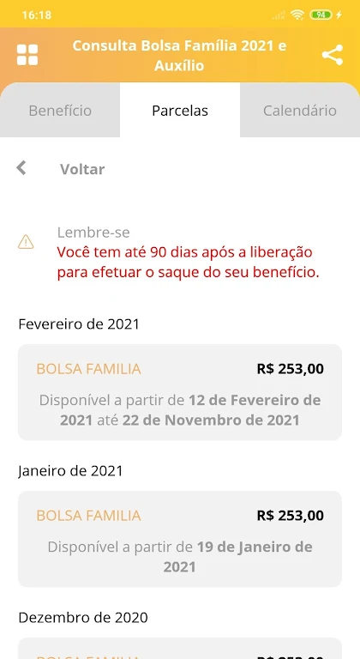Switch to the Benefício tab
Image resolution: width=360 pixels, height=659 pixels.
[60, 110]
